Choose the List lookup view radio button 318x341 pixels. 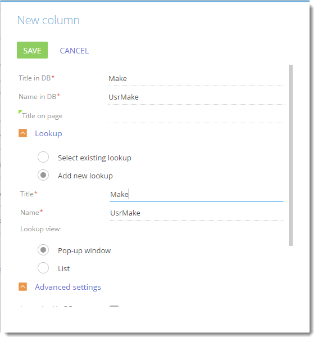43,268
